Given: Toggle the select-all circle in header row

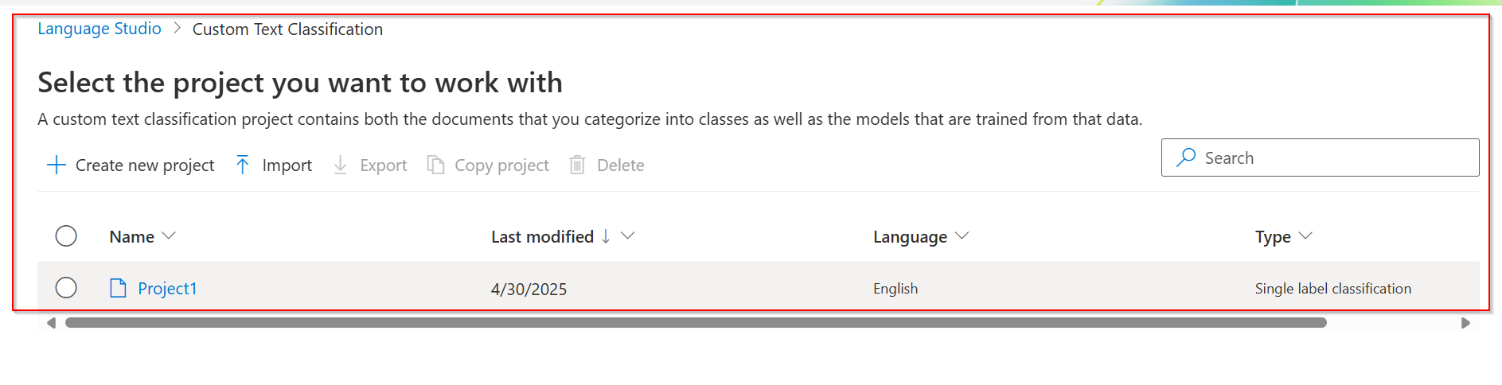Looking at the screenshot, I should 66,236.
